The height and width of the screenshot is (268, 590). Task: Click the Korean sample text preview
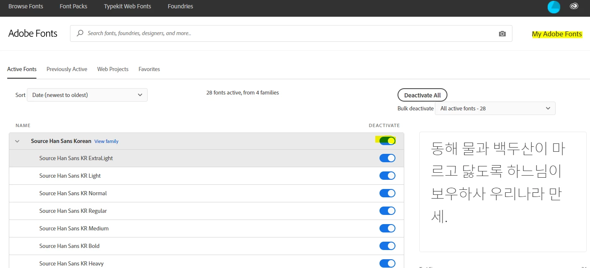[498, 182]
